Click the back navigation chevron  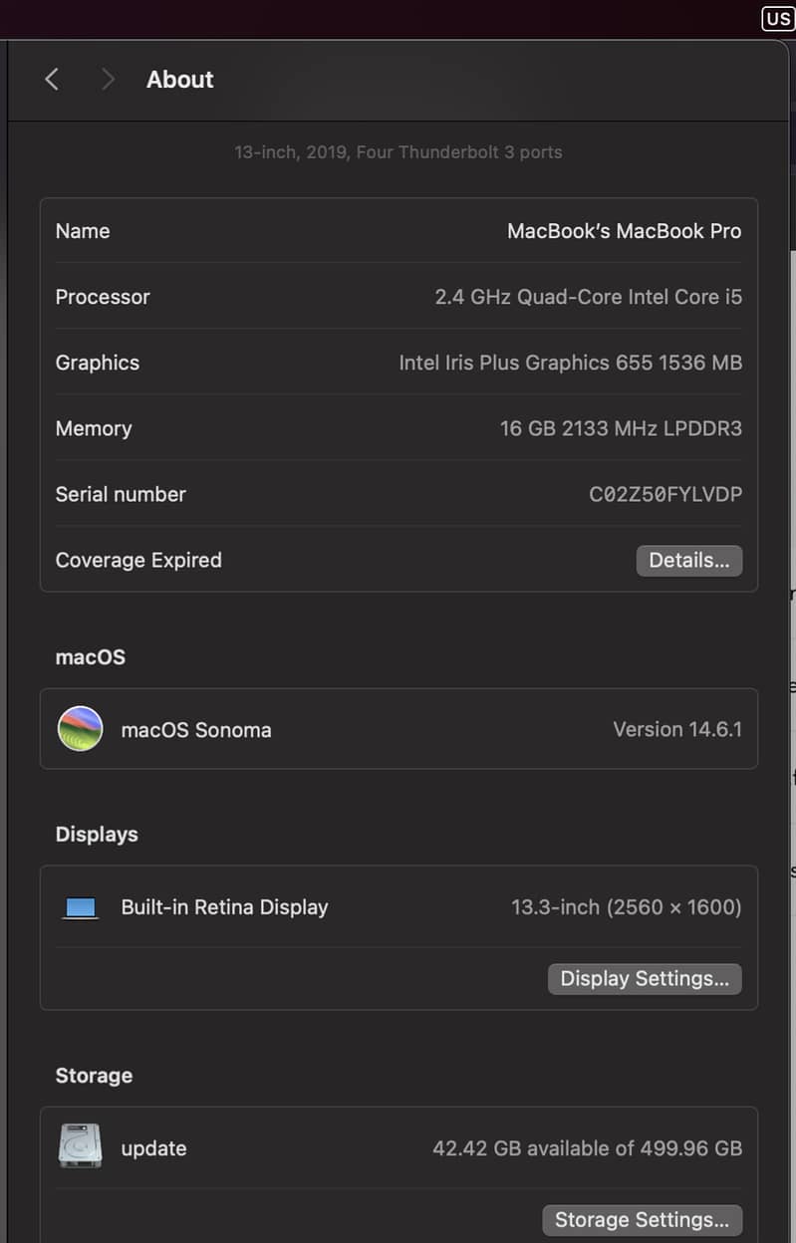(52, 80)
